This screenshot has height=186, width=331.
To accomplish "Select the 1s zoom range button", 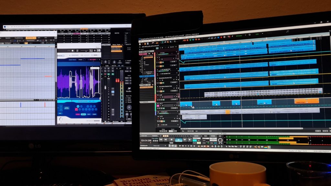I will click(226, 147).
